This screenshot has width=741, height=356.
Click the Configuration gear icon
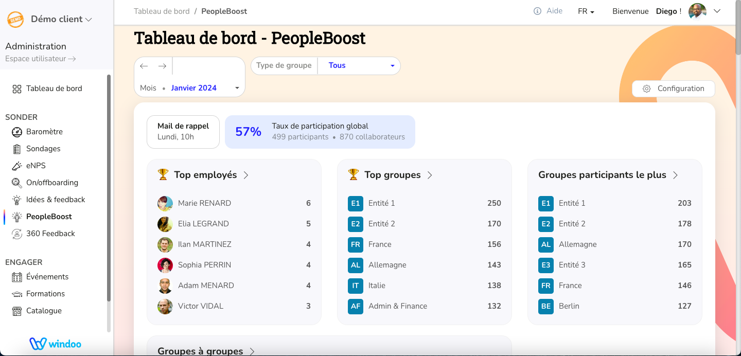coord(647,88)
